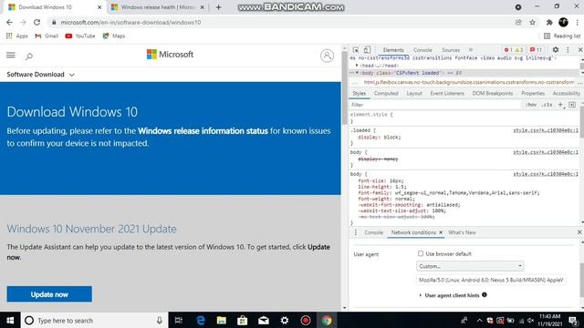This screenshot has height=328, width=584.
Task: Switch to the Sources panel tab
Action: coord(451,50)
